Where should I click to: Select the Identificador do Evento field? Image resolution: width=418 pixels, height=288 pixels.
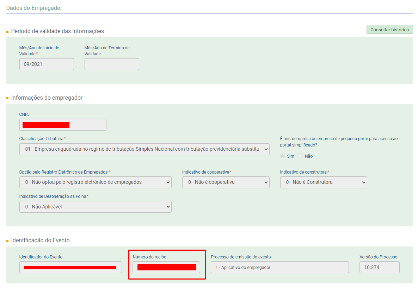click(70, 267)
